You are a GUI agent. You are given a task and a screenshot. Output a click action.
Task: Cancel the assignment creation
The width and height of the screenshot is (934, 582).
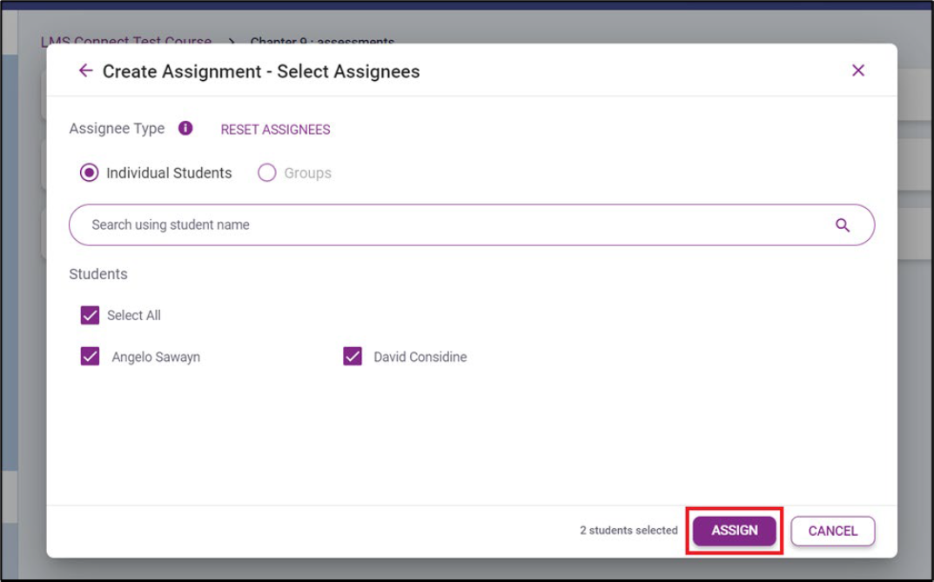click(x=833, y=531)
